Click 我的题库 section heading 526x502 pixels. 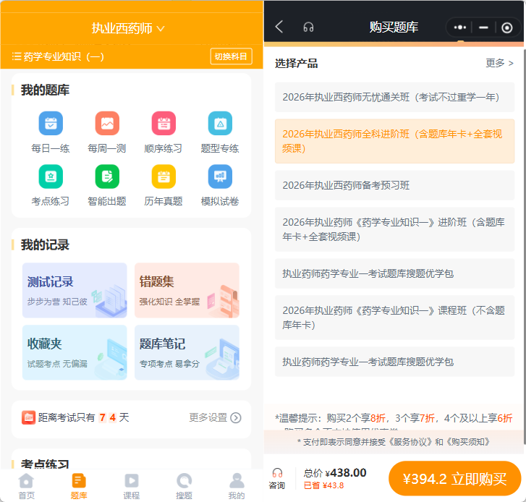(45, 90)
